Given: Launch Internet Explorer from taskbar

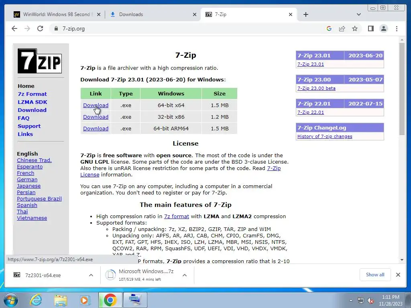Looking at the screenshot, I should tap(36, 300).
